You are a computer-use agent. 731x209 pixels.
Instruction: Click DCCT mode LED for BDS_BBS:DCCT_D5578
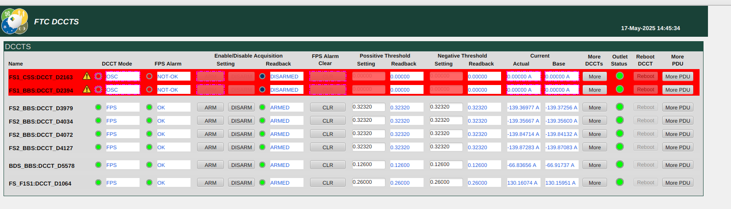[98, 165]
